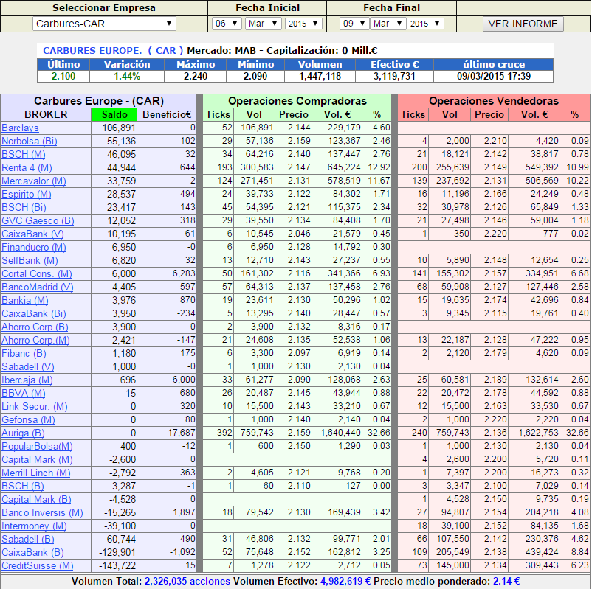The image size is (592, 589).
Task: Sort by the BROKER column header
Action: click(x=46, y=114)
